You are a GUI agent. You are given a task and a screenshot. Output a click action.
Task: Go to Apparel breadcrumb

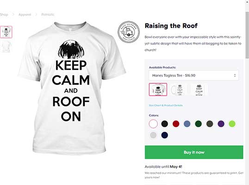[x=25, y=15]
